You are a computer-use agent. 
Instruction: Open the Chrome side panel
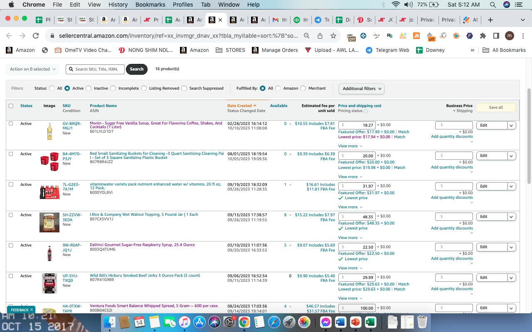(x=496, y=36)
